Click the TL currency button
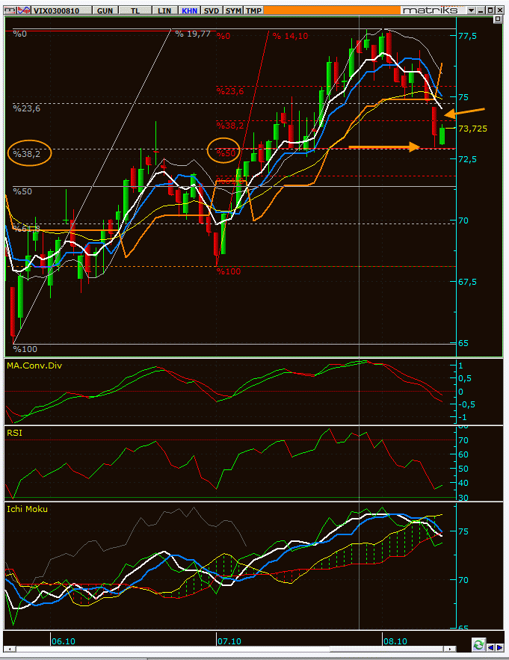The width and height of the screenshot is (509, 660). pyautogui.click(x=135, y=10)
